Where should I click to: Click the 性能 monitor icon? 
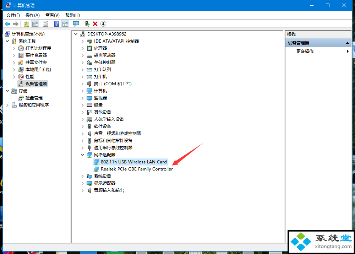[21, 77]
